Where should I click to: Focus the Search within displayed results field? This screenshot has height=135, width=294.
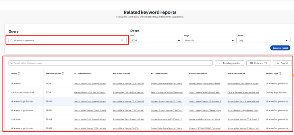[x=111, y=63]
